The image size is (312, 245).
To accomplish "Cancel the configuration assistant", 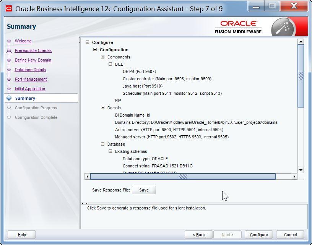I will pyautogui.click(x=290, y=235).
